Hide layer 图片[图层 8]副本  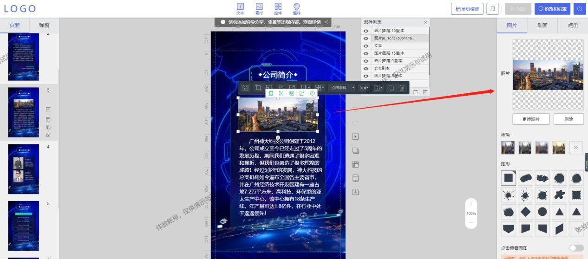366,76
